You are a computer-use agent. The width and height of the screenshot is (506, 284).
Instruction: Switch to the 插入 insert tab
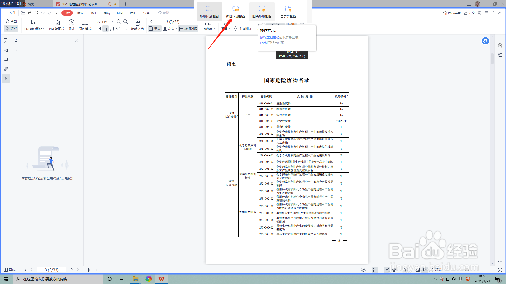80,13
